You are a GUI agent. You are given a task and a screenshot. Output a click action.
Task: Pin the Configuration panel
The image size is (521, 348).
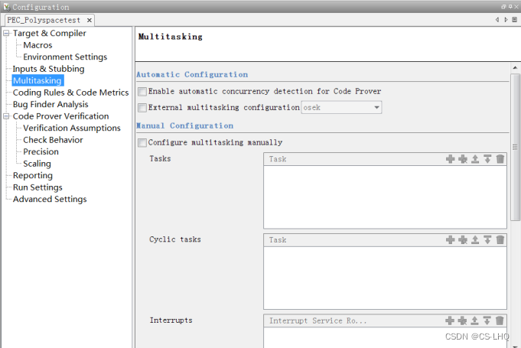(510, 7)
